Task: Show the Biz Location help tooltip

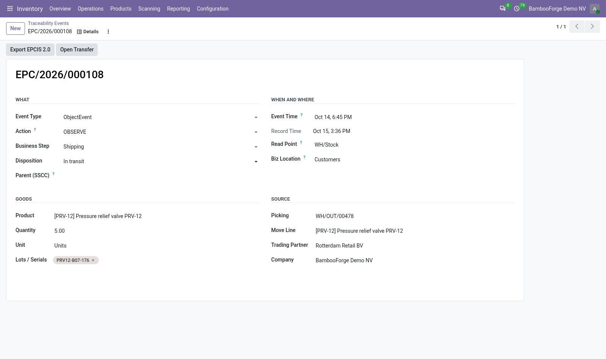Action: click(x=304, y=157)
